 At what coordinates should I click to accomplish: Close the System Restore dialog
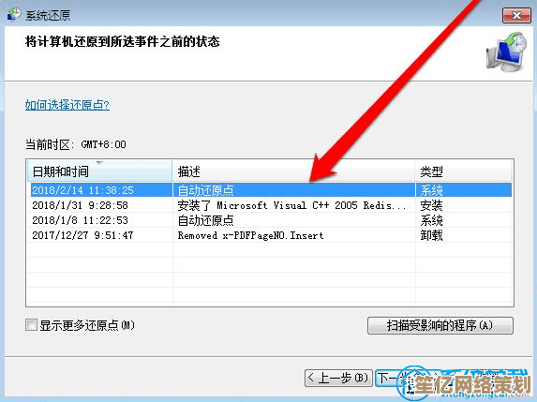pyautogui.click(x=516, y=15)
